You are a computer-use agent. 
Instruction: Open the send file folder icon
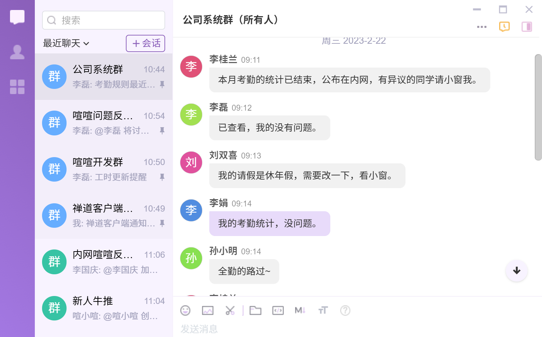click(255, 310)
